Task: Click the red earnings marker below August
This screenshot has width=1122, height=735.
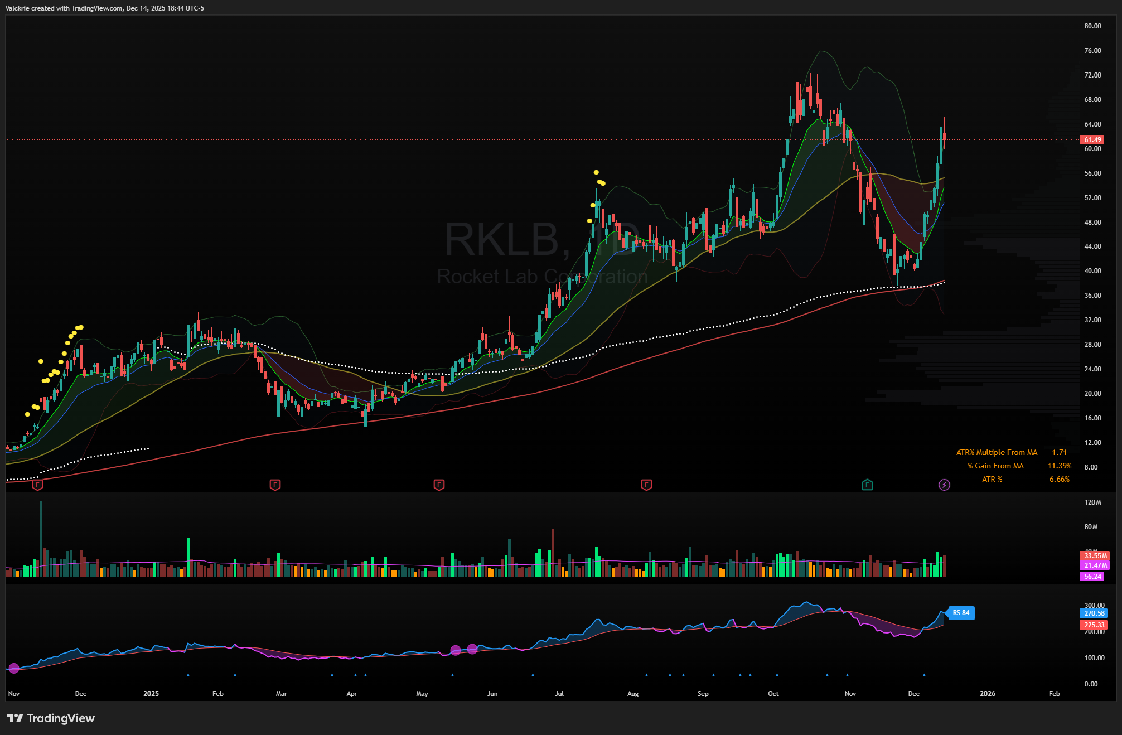Action: (x=646, y=485)
